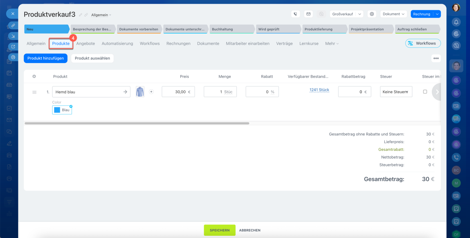
Task: Click the three-dots options button above table
Action: point(436,58)
